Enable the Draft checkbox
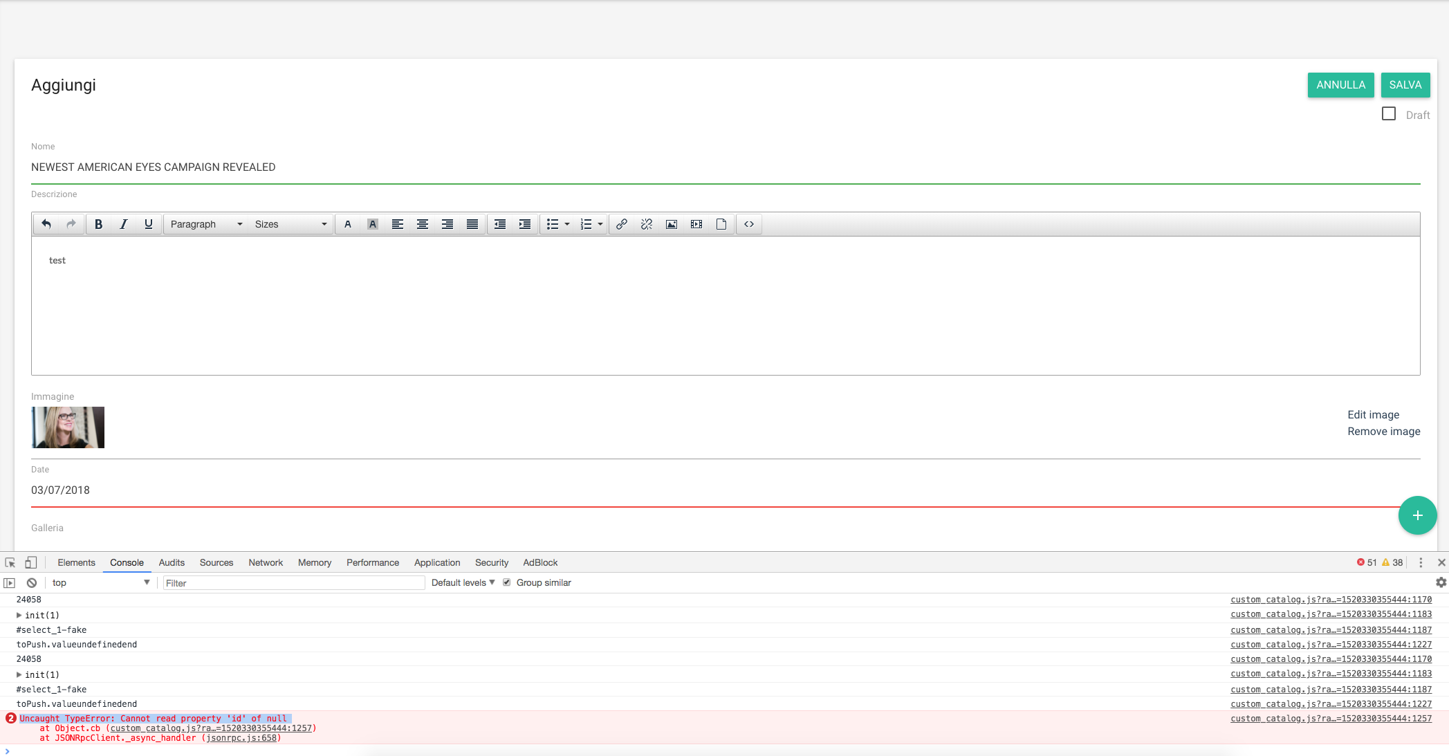1449x756 pixels. tap(1388, 114)
